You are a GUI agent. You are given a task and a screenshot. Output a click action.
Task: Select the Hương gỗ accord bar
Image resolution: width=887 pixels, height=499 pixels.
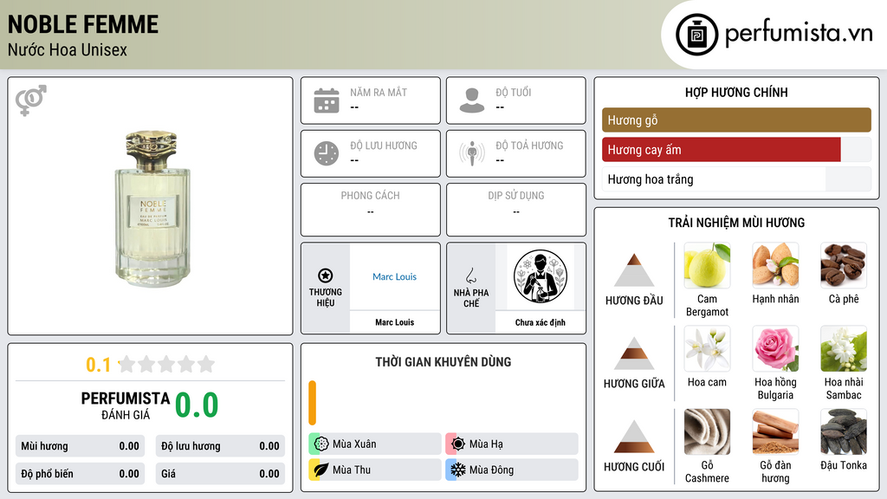pos(736,120)
